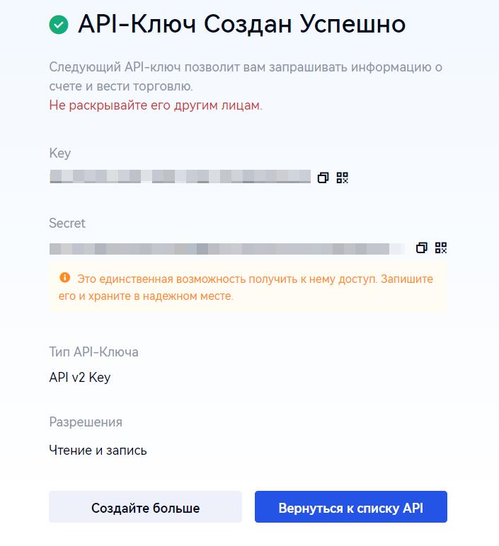Click the "Key" field label

click(60, 153)
